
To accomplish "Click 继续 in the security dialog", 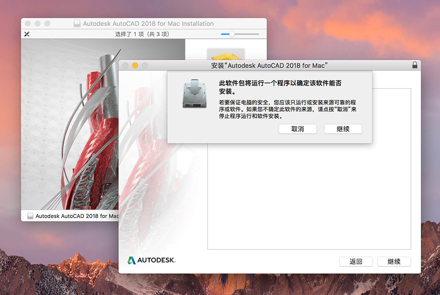I will click(x=343, y=129).
